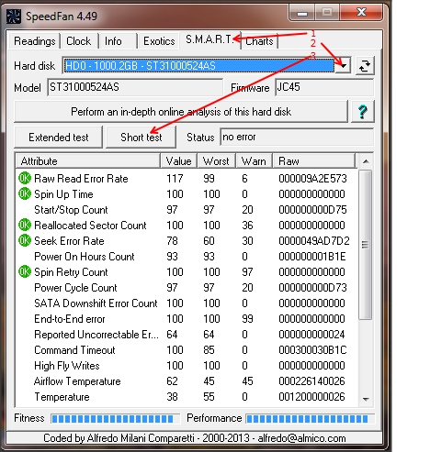
Task: Click raw value 000000001B1E
Action: [x=312, y=257]
